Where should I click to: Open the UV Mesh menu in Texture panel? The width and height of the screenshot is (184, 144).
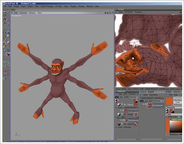(x=128, y=12)
